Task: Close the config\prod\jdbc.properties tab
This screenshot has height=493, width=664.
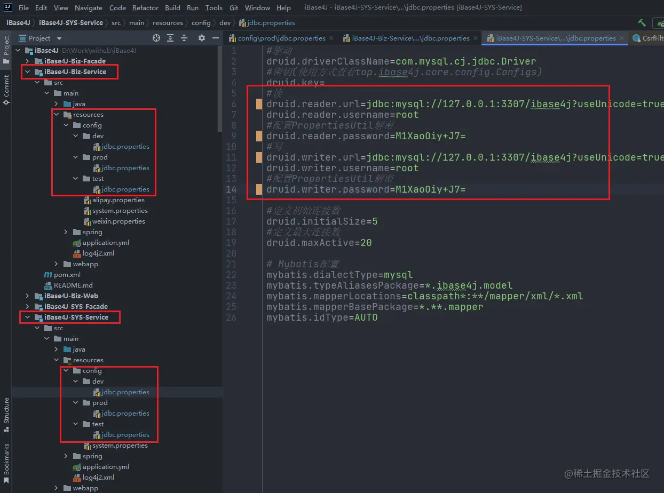Action: pos(331,38)
